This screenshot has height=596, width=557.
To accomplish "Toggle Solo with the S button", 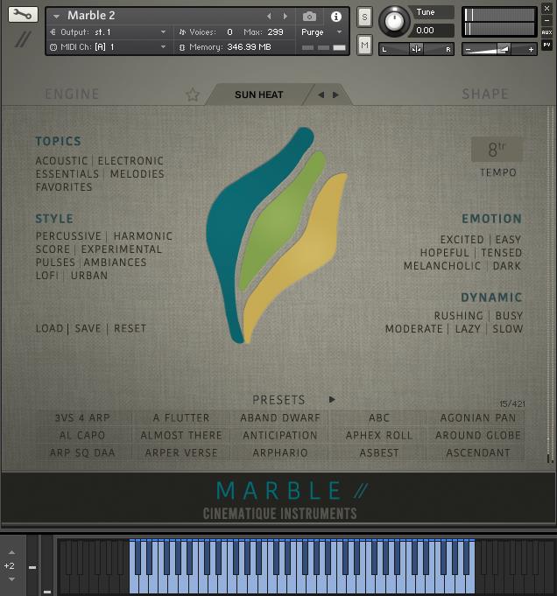I will (x=364, y=18).
